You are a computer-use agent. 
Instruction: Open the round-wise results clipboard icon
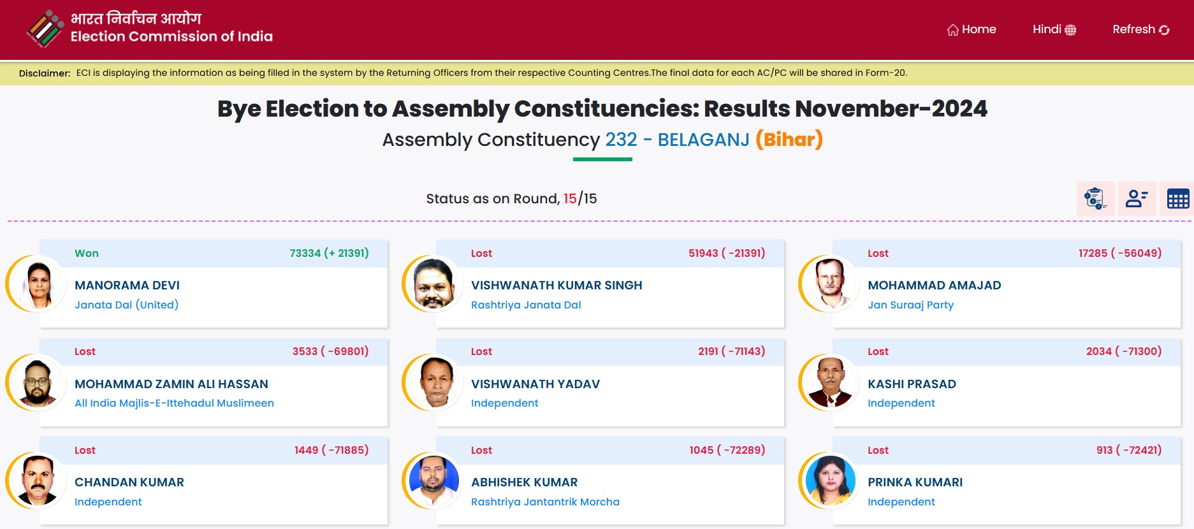[x=1095, y=199]
